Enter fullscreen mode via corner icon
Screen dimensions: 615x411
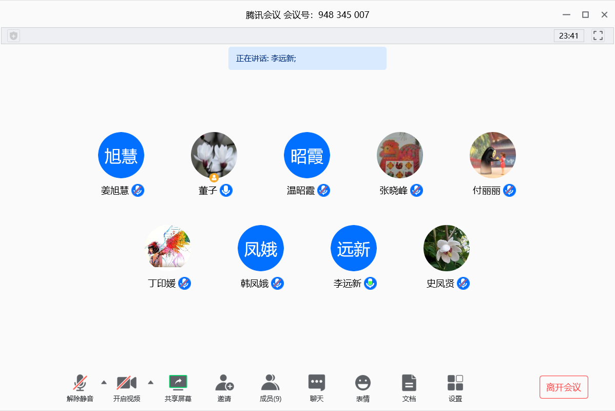pos(598,35)
